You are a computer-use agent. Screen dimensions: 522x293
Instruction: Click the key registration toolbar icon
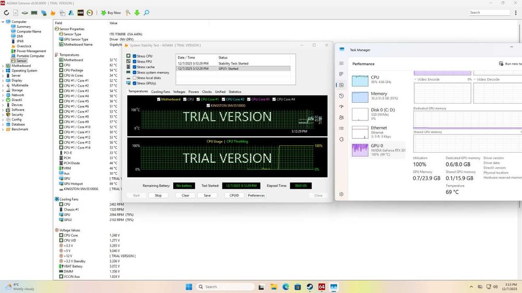[x=128, y=13]
